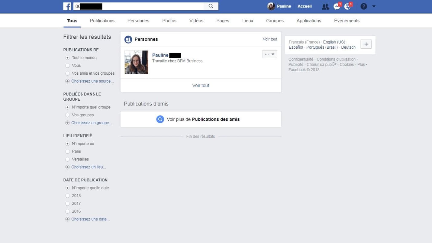Expand Choisissez une date option
Viewport: 432px width, 243px height.
pos(90,219)
